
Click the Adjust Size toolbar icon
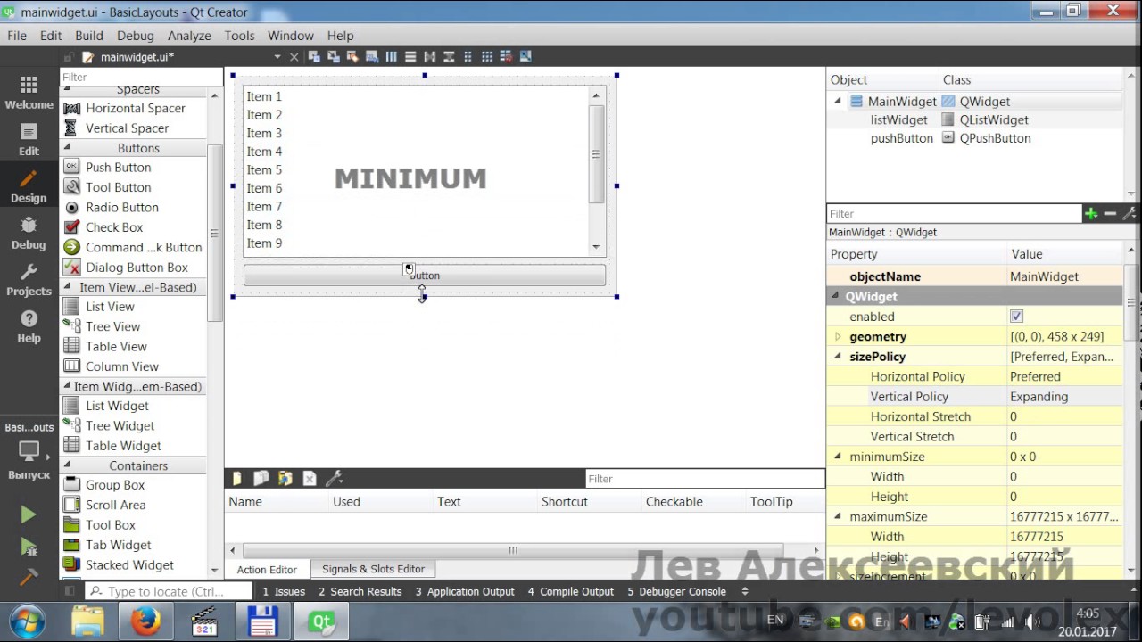click(x=525, y=57)
